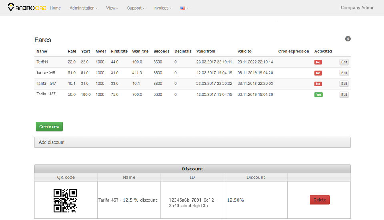
Task: Click the 12.50% discount value
Action: tap(235, 200)
